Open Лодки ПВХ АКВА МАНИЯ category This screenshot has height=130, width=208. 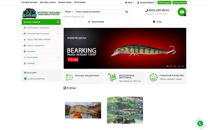click(x=41, y=40)
